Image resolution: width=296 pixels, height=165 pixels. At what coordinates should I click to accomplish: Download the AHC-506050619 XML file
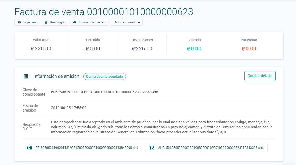(x=211, y=148)
